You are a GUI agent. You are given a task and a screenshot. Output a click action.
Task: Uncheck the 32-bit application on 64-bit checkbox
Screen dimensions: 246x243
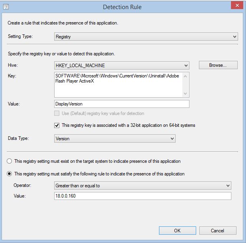click(57, 125)
